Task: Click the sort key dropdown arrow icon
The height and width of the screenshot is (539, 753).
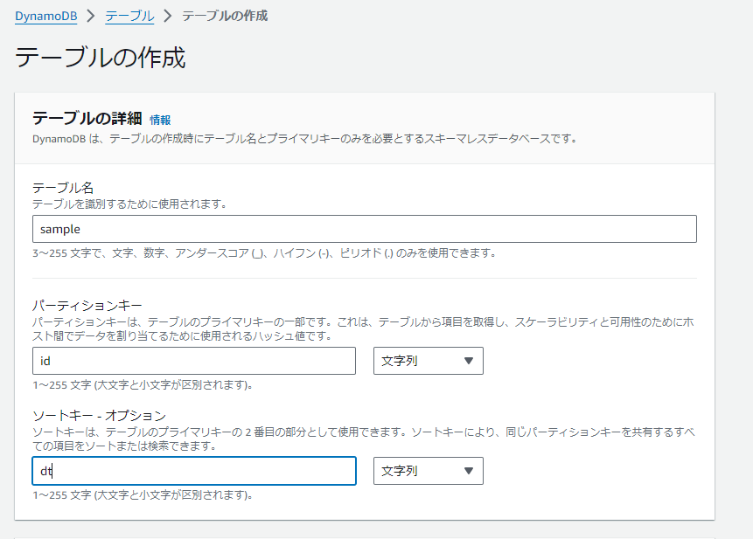Action: coord(469,471)
